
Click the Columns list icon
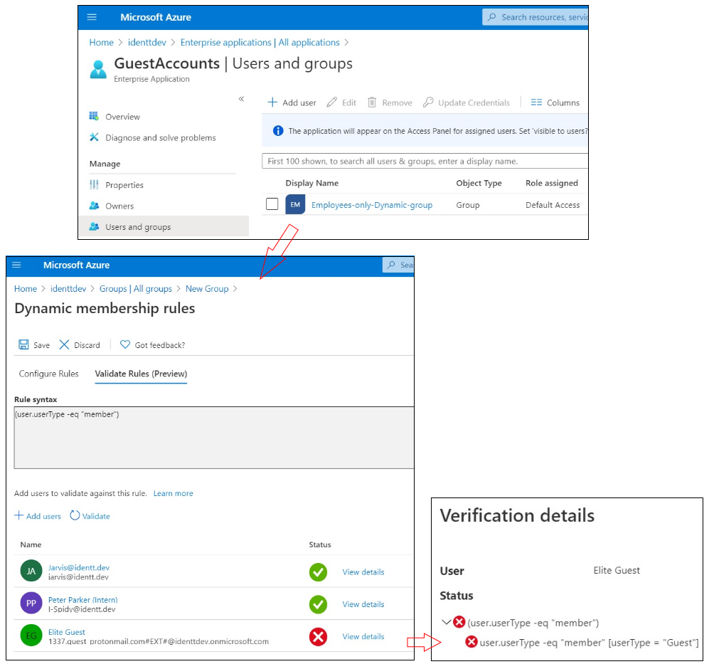click(536, 102)
